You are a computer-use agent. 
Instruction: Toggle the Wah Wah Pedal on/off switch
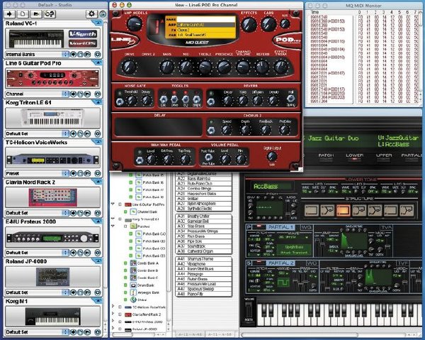click(140, 160)
